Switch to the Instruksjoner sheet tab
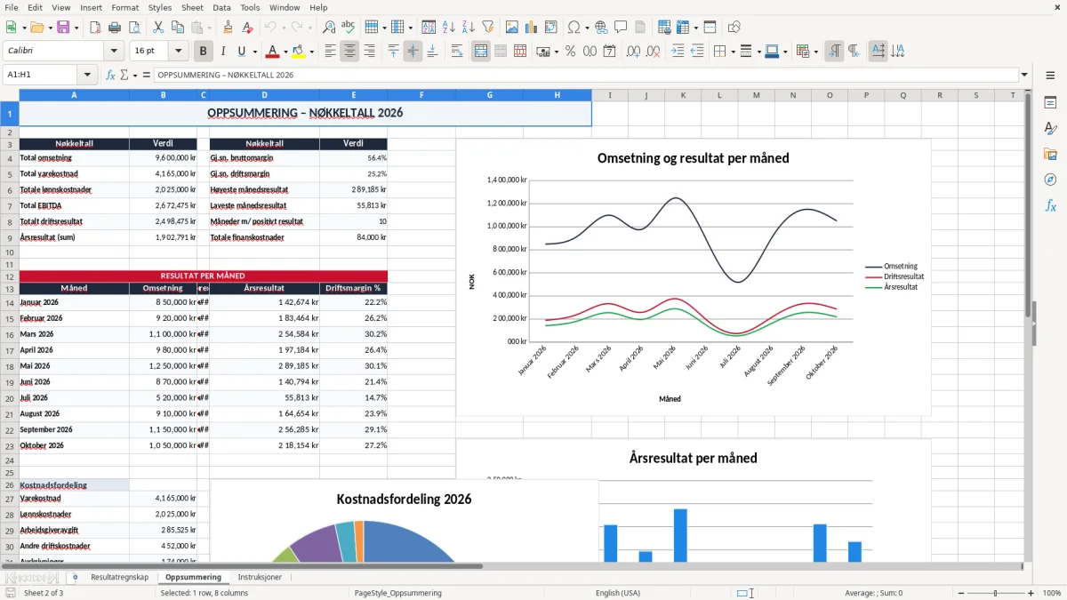Viewport: 1067px width, 600px height. (x=260, y=578)
